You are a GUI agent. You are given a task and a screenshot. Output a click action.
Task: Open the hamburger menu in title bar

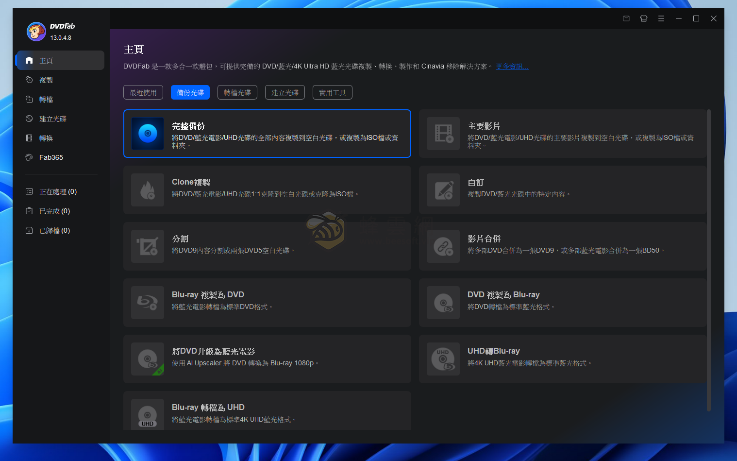pyautogui.click(x=661, y=18)
